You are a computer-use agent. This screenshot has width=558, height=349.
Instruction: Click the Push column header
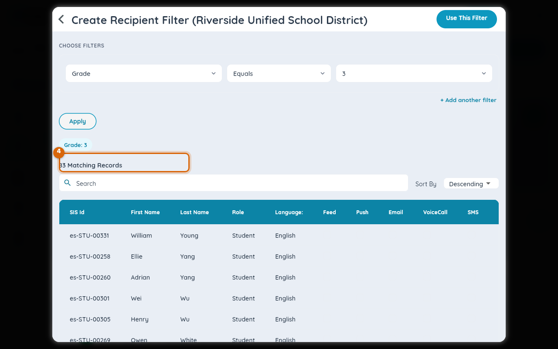pyautogui.click(x=362, y=212)
